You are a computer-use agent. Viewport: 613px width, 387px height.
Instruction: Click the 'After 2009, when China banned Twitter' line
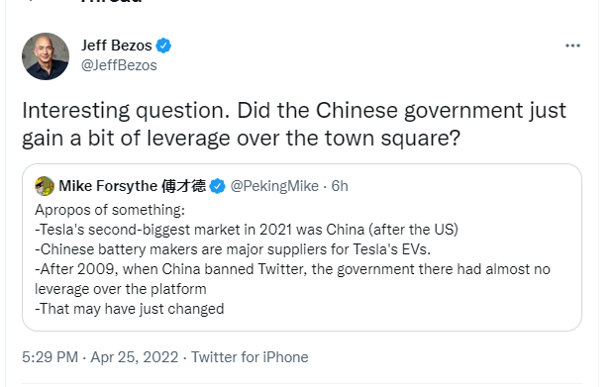[292, 279]
